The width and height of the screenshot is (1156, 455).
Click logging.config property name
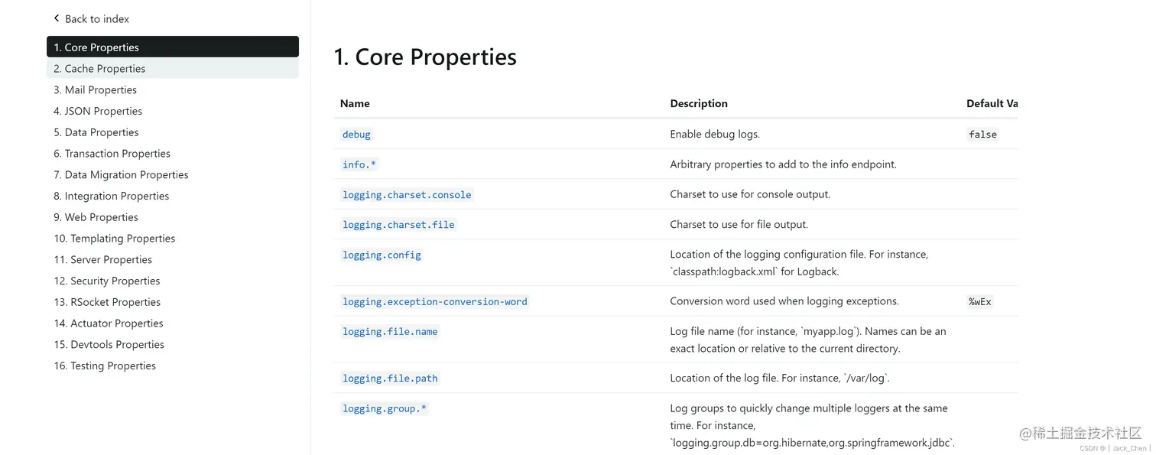382,255
